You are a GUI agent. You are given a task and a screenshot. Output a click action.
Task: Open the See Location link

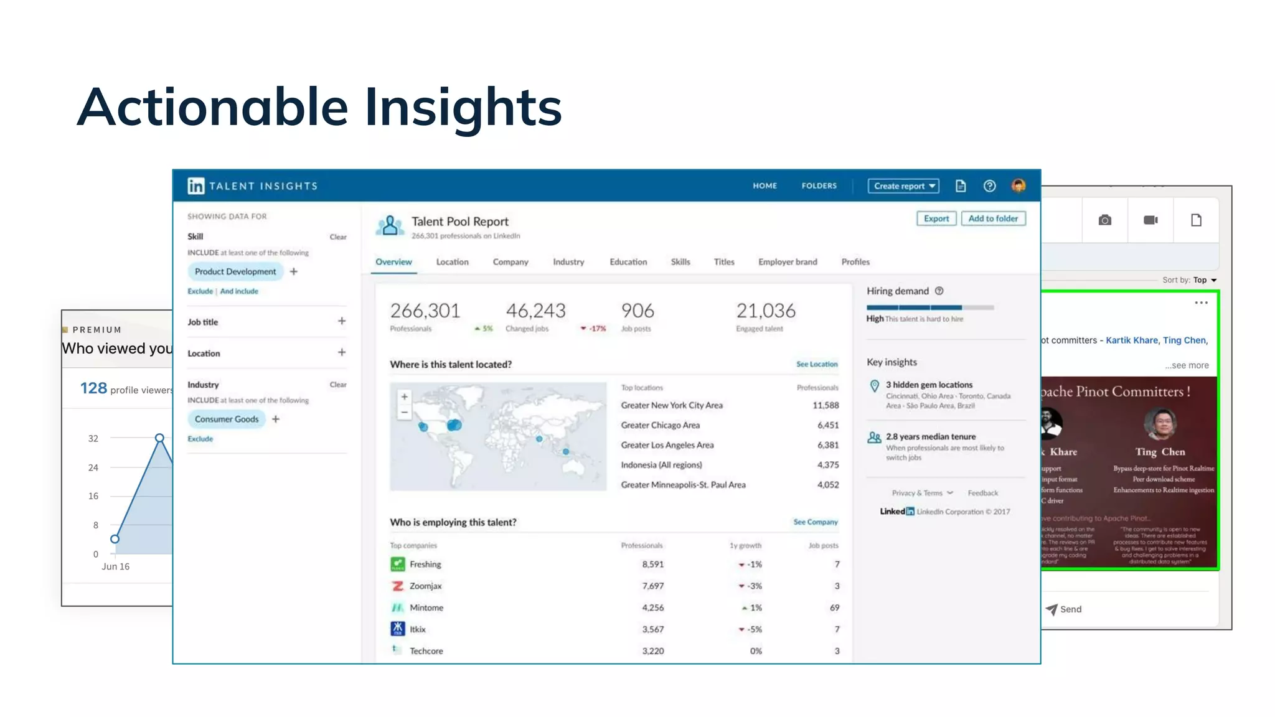click(817, 364)
